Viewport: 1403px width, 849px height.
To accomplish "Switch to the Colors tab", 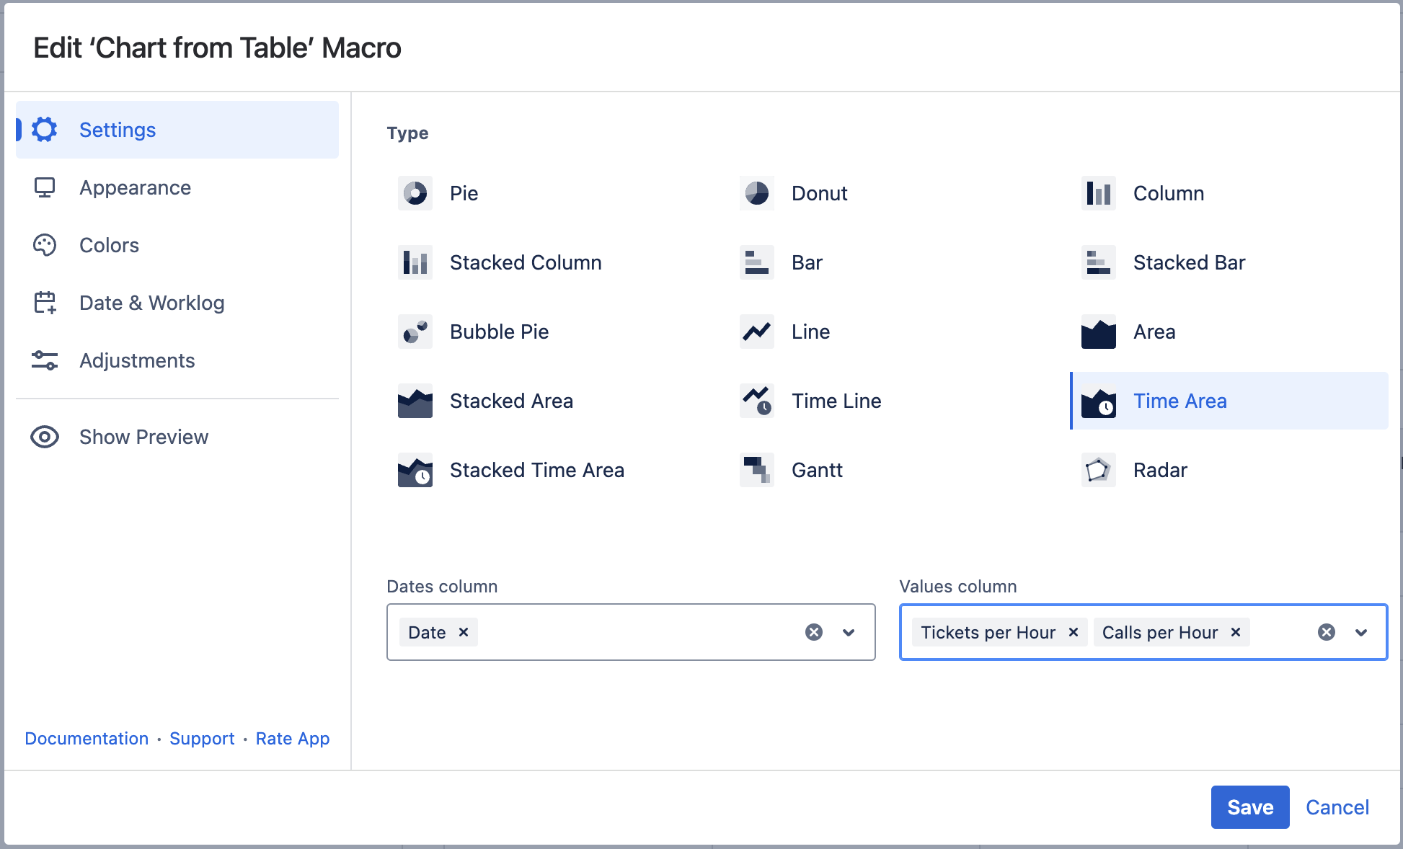I will coord(109,245).
